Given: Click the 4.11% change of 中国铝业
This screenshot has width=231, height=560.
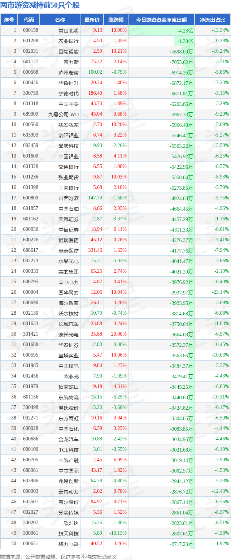Looking at the screenshot, I should 120,156.
